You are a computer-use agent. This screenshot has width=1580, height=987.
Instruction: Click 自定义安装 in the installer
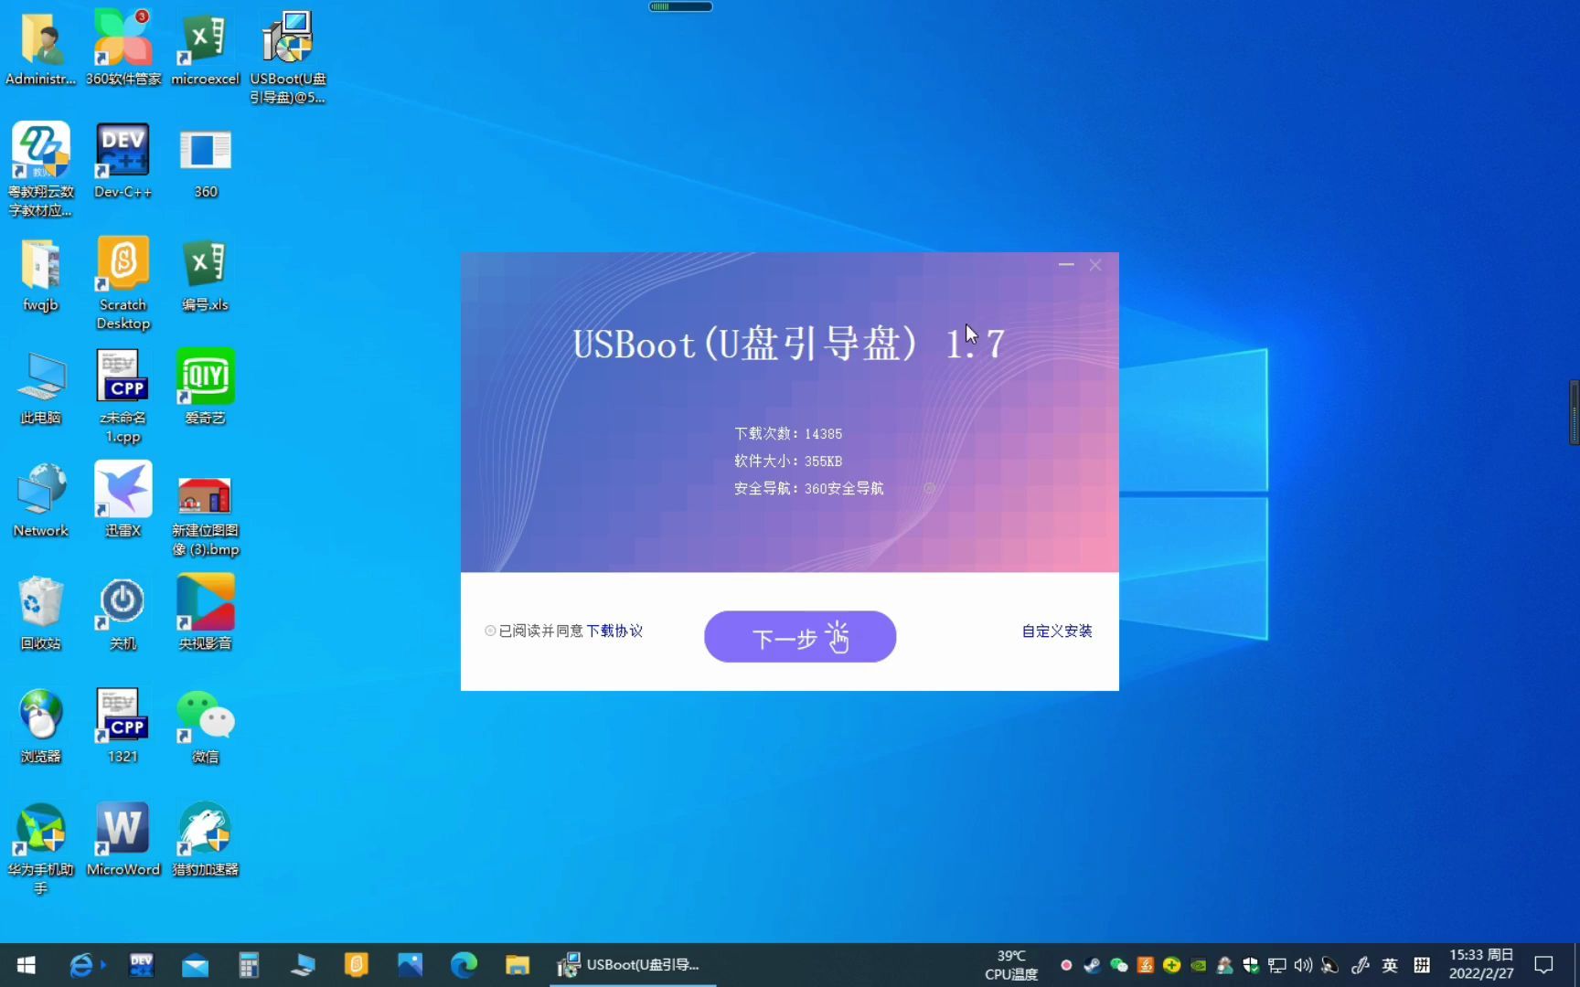[1057, 631]
